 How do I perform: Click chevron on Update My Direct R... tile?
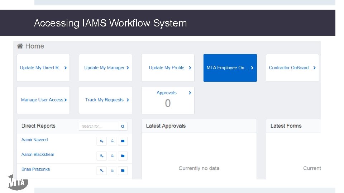pyautogui.click(x=65, y=68)
